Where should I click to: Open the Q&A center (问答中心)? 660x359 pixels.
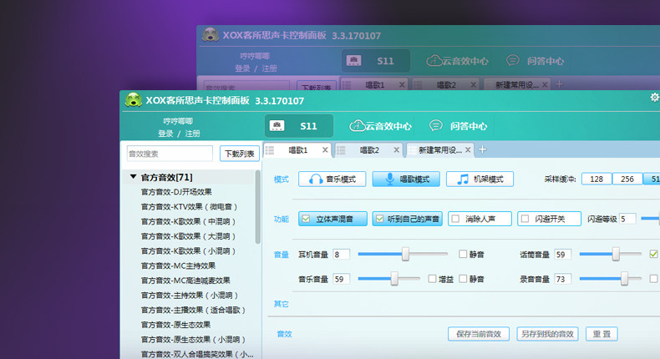tap(458, 126)
